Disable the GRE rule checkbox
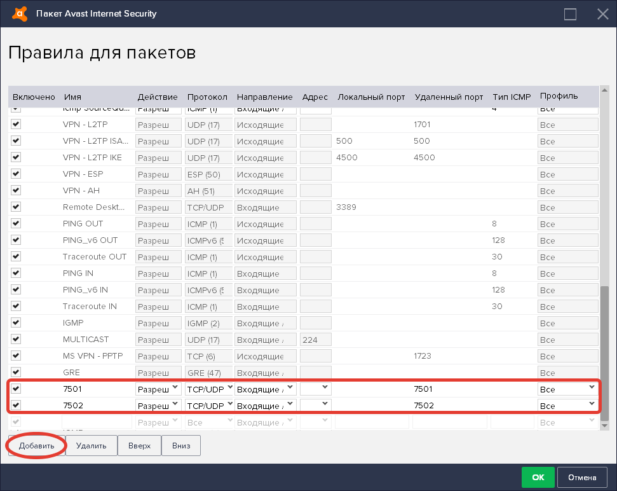This screenshot has height=491, width=617. coord(16,373)
